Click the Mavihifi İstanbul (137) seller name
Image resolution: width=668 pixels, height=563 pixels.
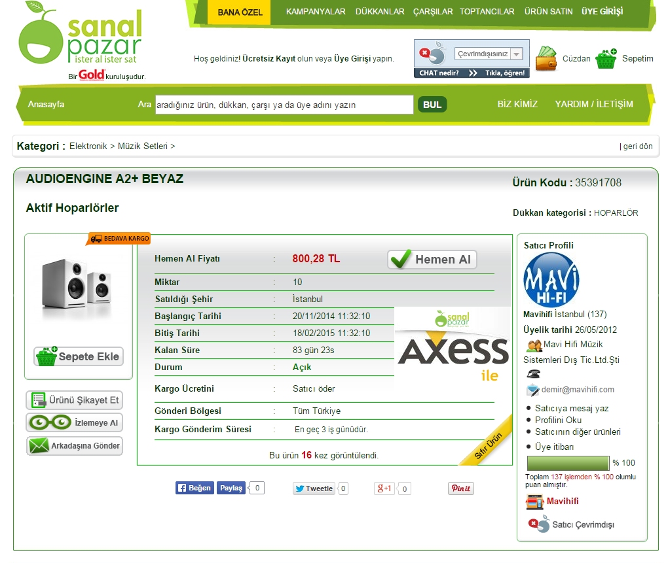[565, 315]
